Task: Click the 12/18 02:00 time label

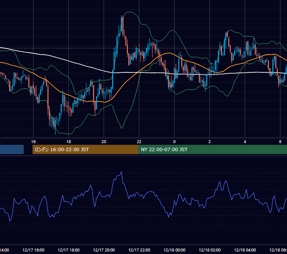Action: (210, 250)
